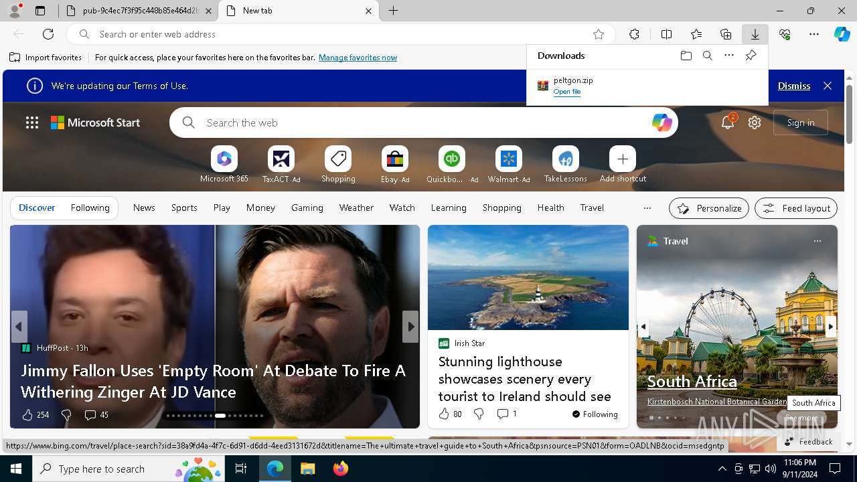
Task: Switch to the Discover tab
Action: pos(37,208)
